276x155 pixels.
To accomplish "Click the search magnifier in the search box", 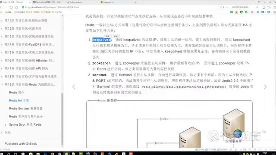I will click(257, 7).
